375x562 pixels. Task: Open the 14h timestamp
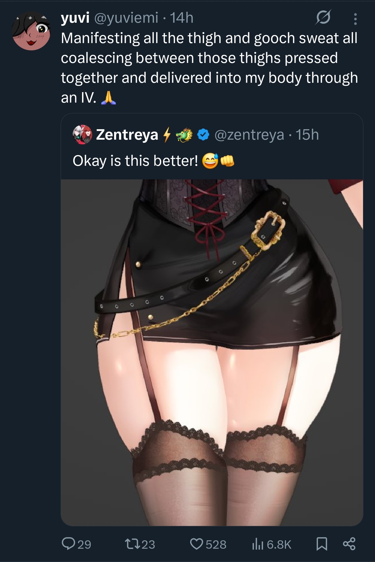pos(182,18)
